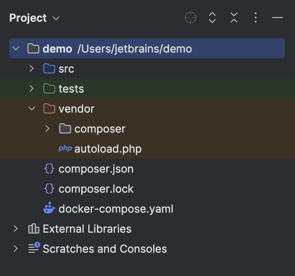
Task: Click the Select Opened File crosshair icon
Action: (191, 18)
